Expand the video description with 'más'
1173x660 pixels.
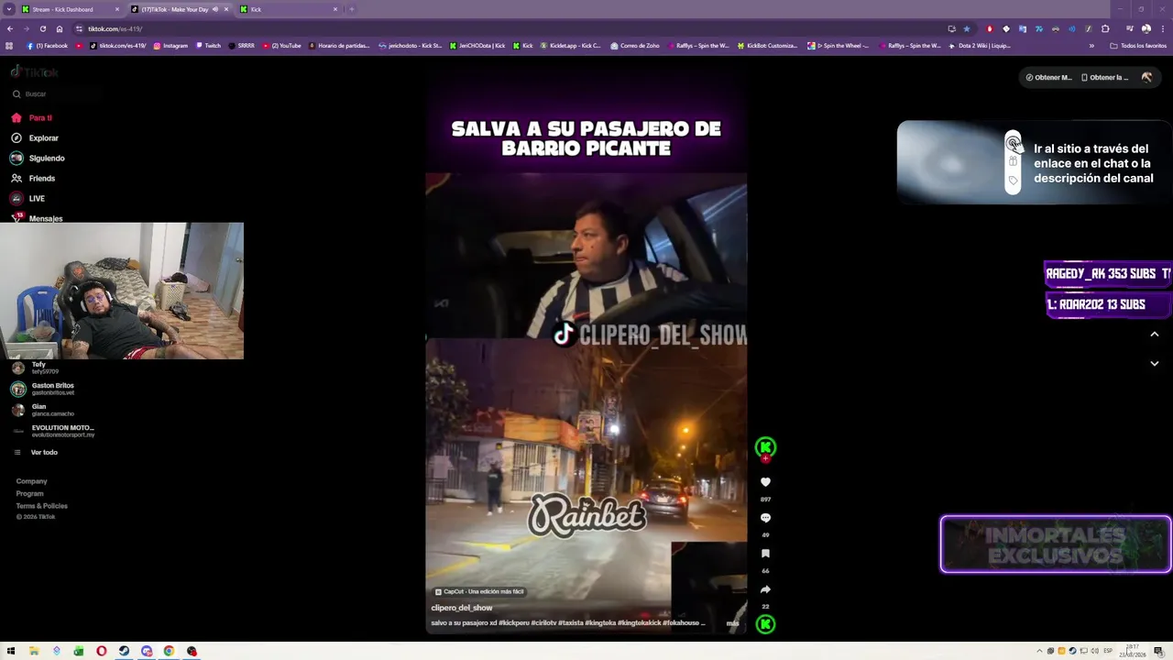(732, 623)
